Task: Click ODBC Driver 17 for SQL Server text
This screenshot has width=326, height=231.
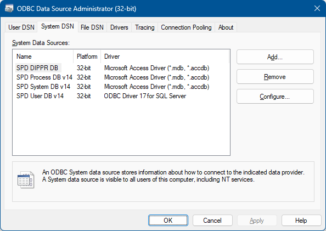Action: coord(145,96)
